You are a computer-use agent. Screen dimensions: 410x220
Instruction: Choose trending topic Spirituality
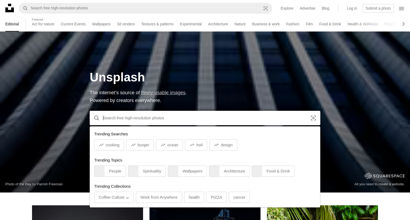pyautogui.click(x=147, y=171)
